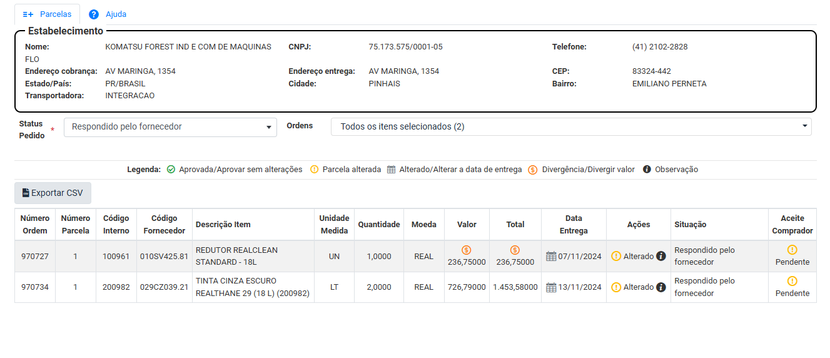
Task: Click the Descrição Item column header
Action: click(223, 225)
